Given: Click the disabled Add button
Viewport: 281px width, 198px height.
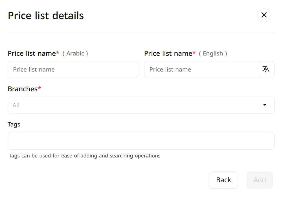Looking at the screenshot, I should point(260,180).
